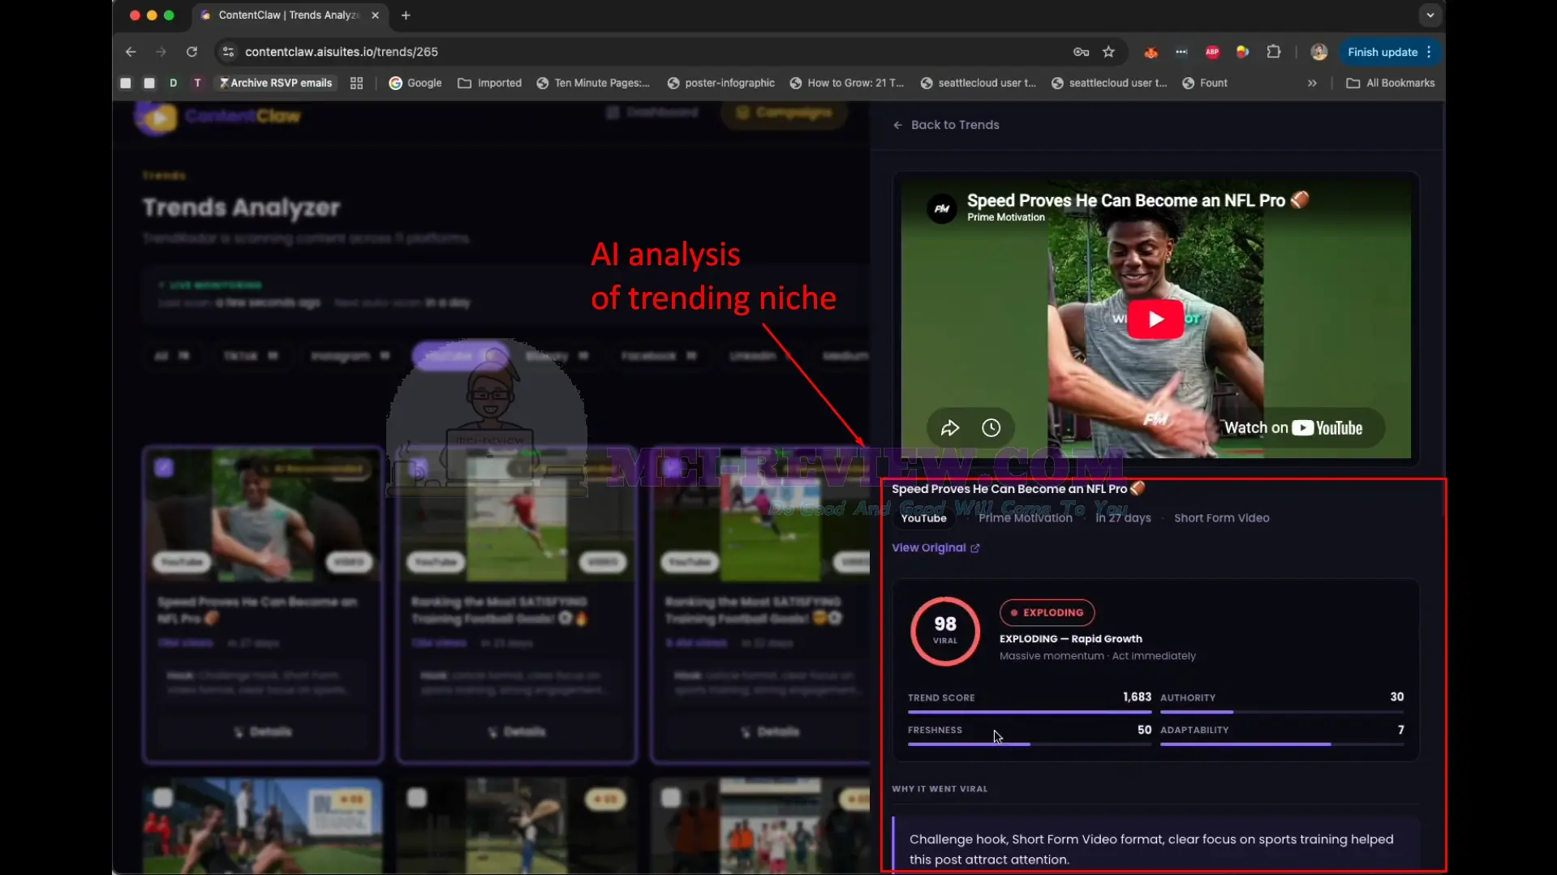The image size is (1557, 875).
Task: Open the Extensions puzzle icon
Action: tap(1273, 52)
